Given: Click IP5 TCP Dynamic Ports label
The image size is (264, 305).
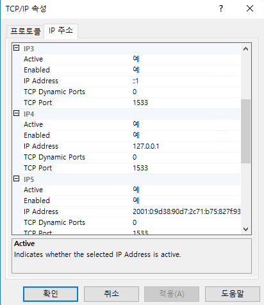Looking at the screenshot, I should 54,222.
